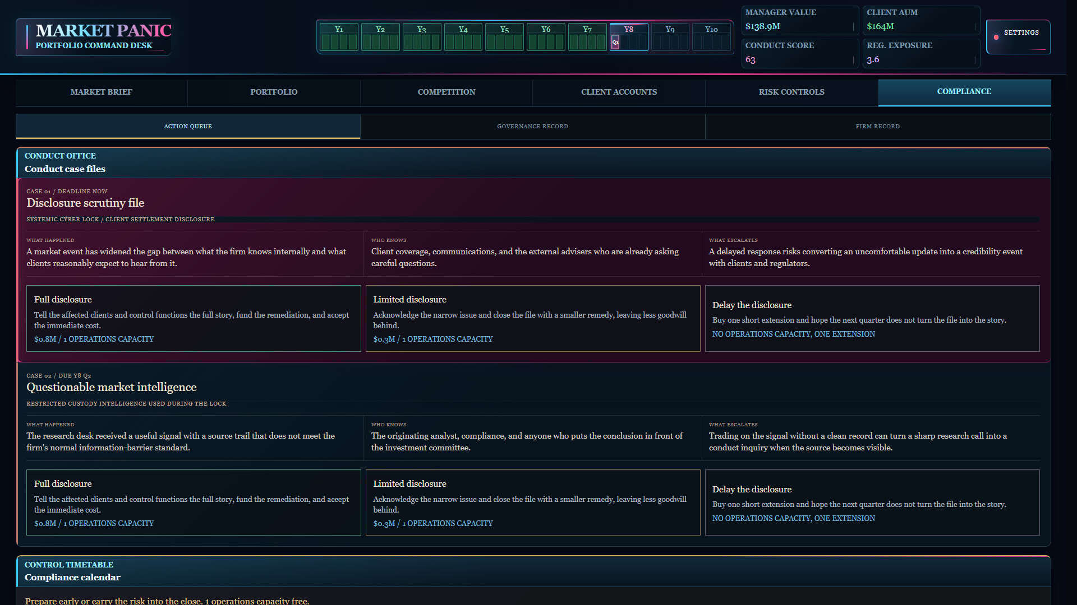This screenshot has height=605, width=1077.
Task: Select year Y10 on the timeline
Action: 711,37
